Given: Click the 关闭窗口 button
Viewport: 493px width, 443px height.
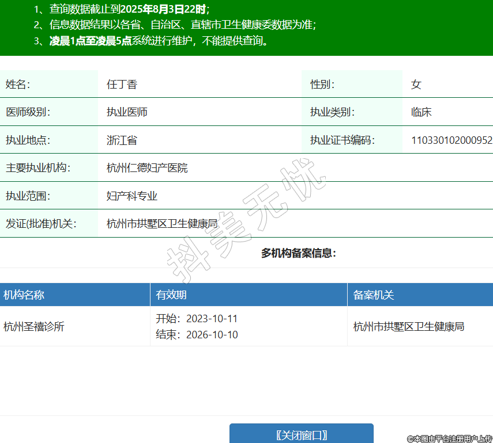Looking at the screenshot, I should 301,435.
